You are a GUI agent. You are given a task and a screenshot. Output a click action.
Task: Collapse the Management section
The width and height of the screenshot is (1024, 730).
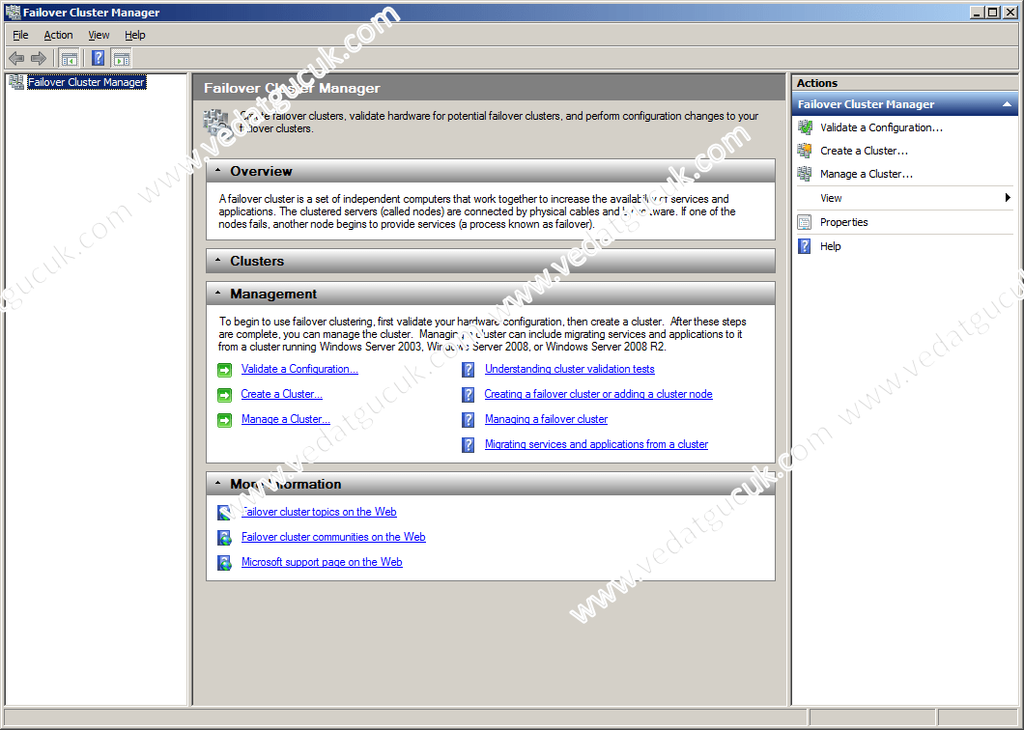218,294
